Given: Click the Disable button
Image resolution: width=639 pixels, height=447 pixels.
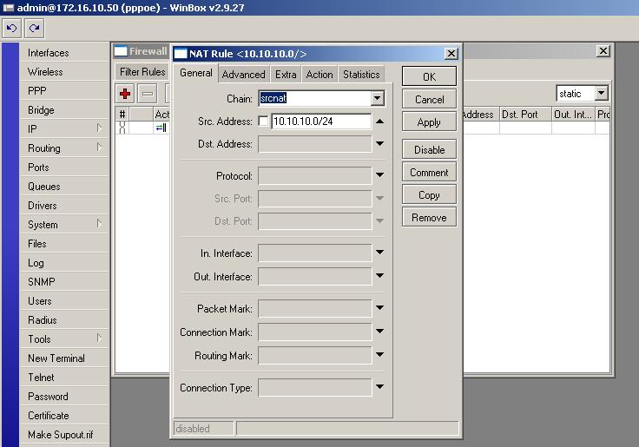Looking at the screenshot, I should [x=429, y=150].
